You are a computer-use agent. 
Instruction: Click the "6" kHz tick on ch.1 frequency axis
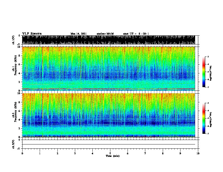coord(19,64)
